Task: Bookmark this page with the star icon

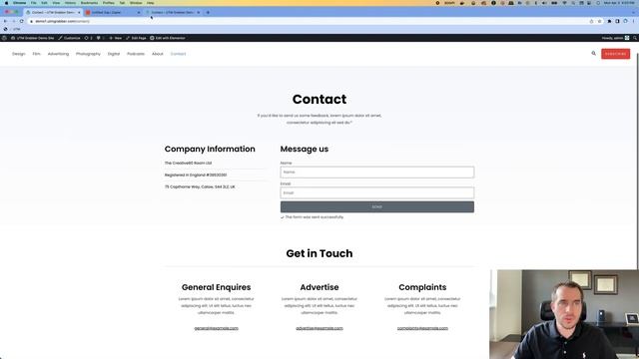Action: [599, 21]
